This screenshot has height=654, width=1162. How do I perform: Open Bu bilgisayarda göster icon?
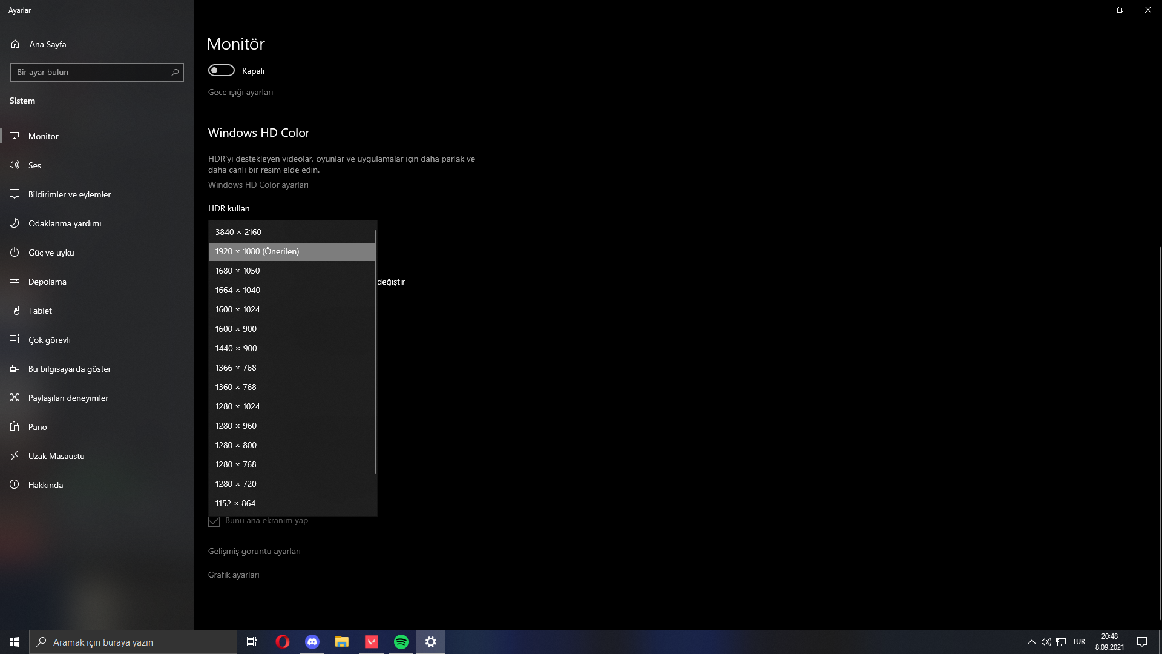[15, 369]
